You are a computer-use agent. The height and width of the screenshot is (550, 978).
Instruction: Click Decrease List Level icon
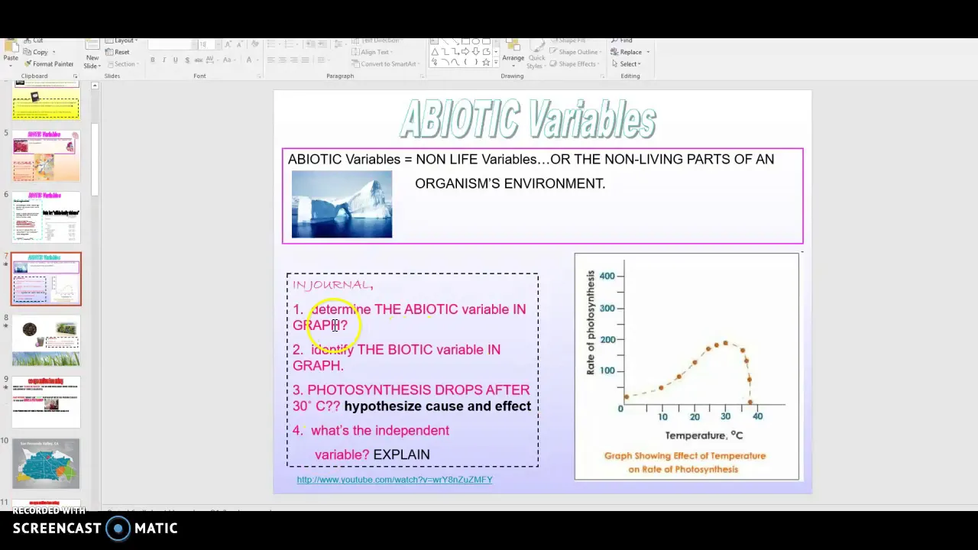[310, 44]
